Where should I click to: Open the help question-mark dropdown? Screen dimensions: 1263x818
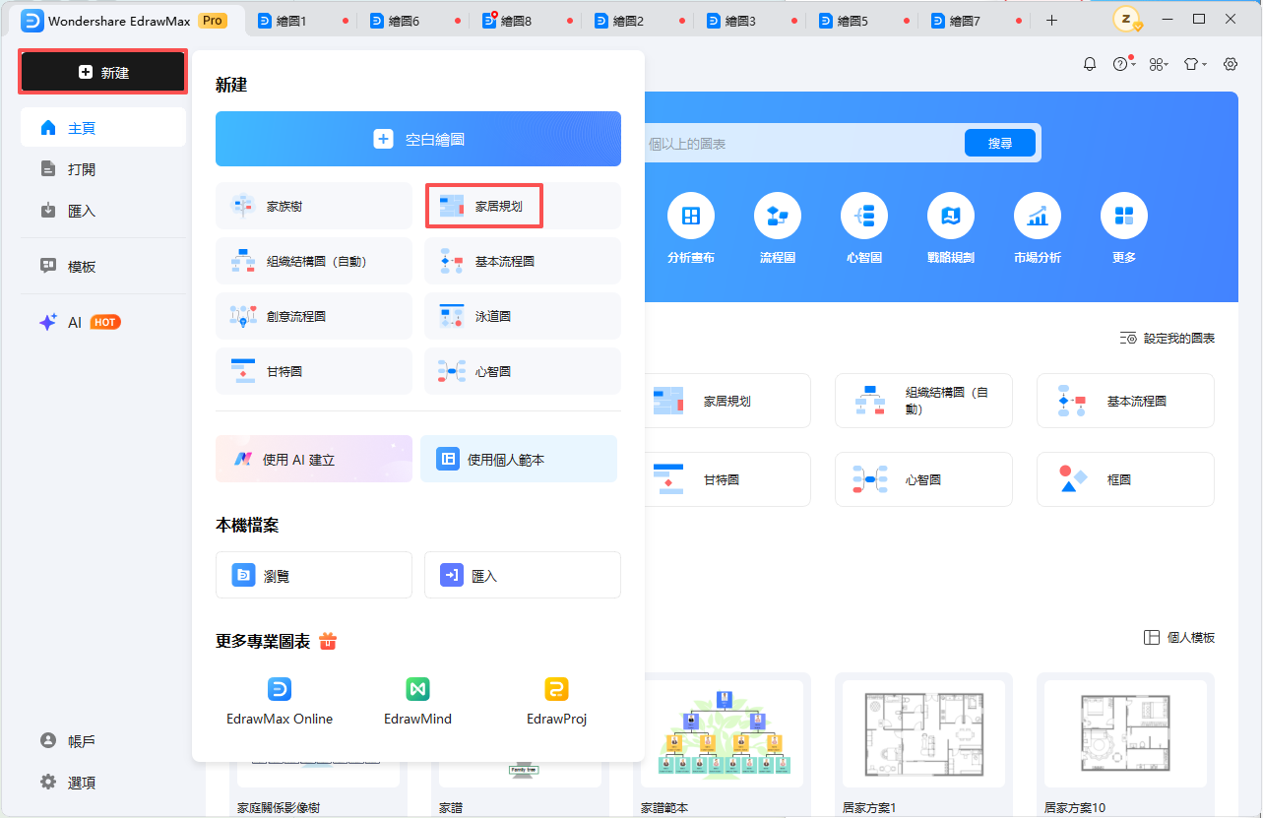click(1122, 63)
